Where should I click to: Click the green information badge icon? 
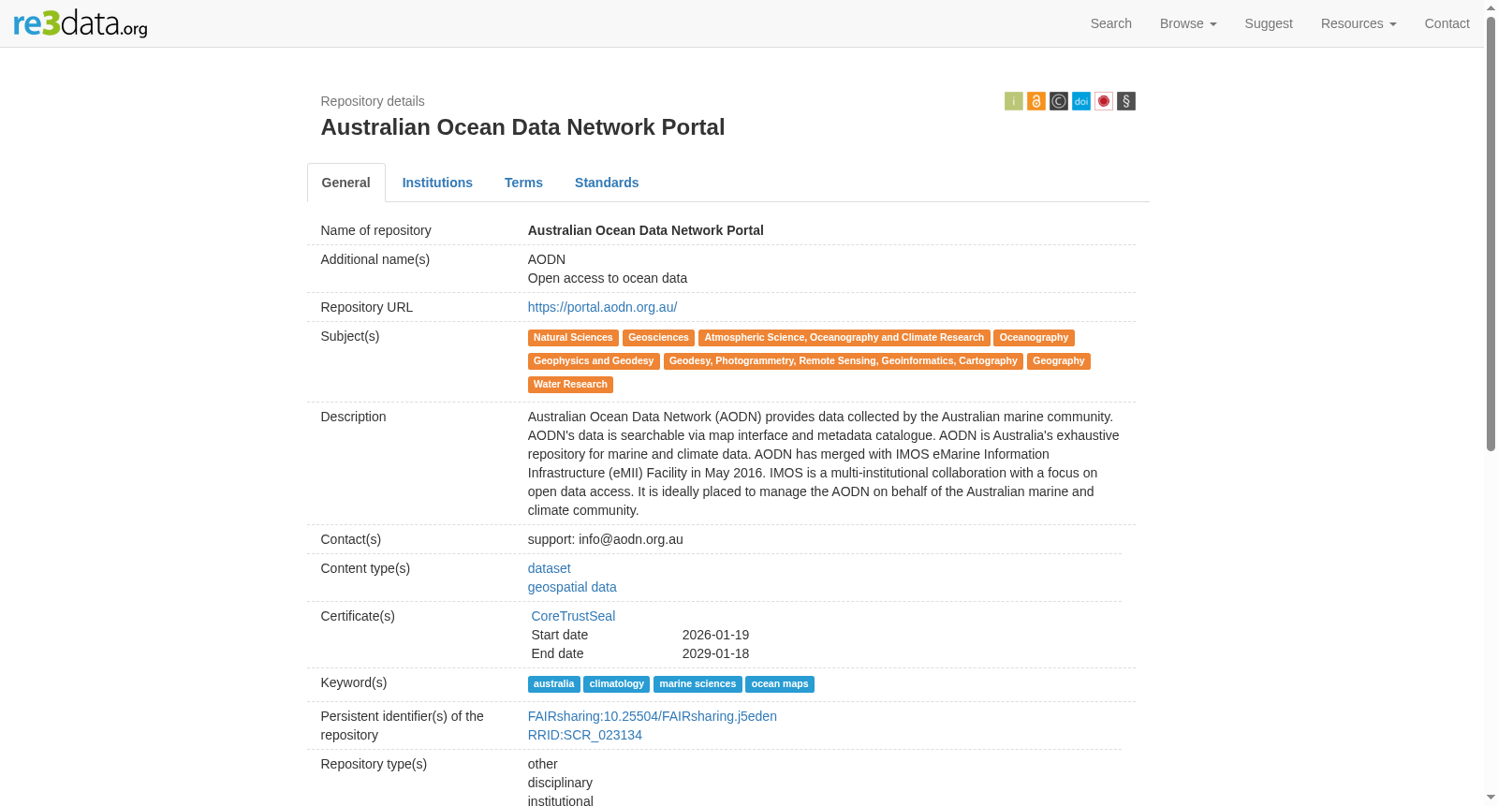pos(1014,101)
